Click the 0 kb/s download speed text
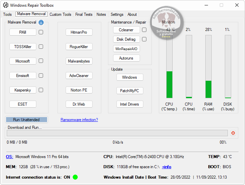Image resolution: width=245 pixels, height=185 pixels. pos(118,142)
